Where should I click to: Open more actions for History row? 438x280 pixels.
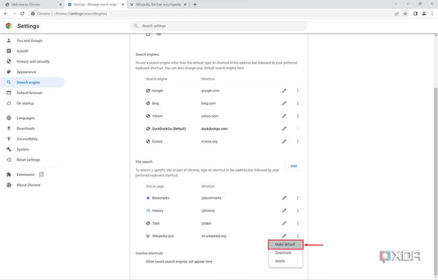coord(298,211)
